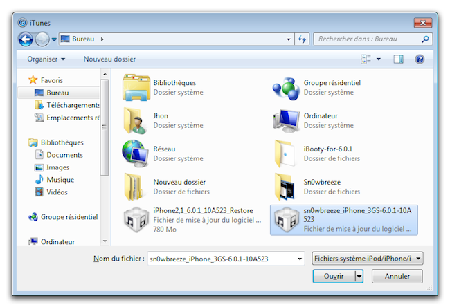Click the Back navigation arrow
This screenshot has height=307, width=450.
click(26, 39)
